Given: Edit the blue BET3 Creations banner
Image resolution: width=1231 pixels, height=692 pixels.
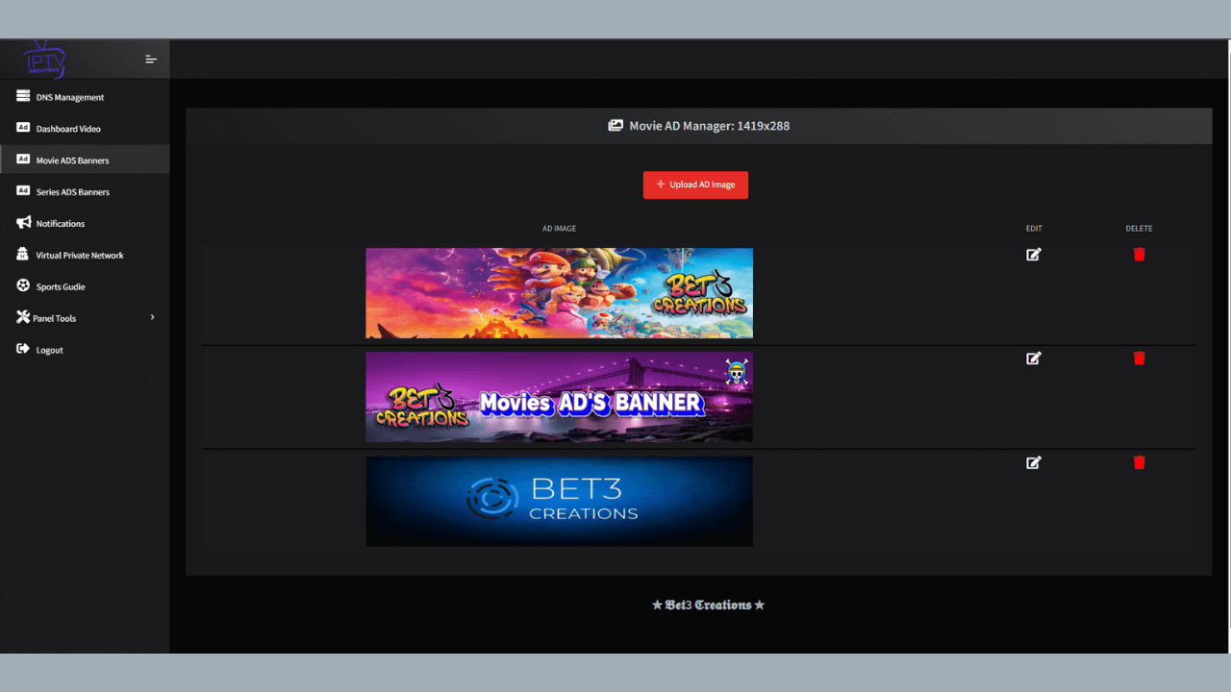Looking at the screenshot, I should click(x=1034, y=462).
